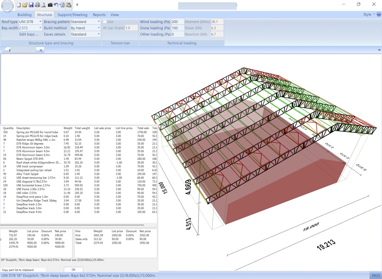382x279 pixels.
Task: Click the Copy part list to clipboard button
Action: point(18,270)
